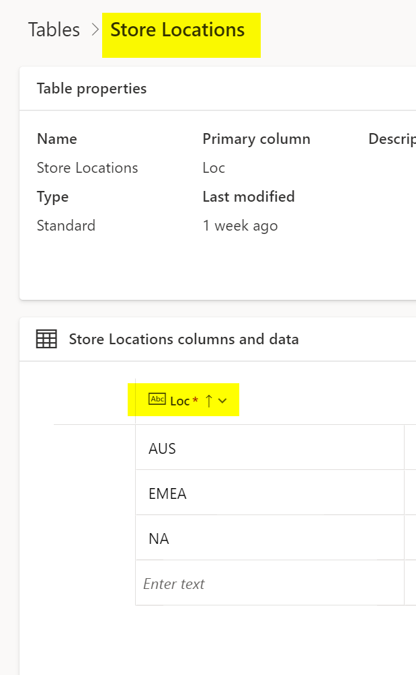Navigate to Tables via the breadcrumb link
416x675 pixels.
53,29
